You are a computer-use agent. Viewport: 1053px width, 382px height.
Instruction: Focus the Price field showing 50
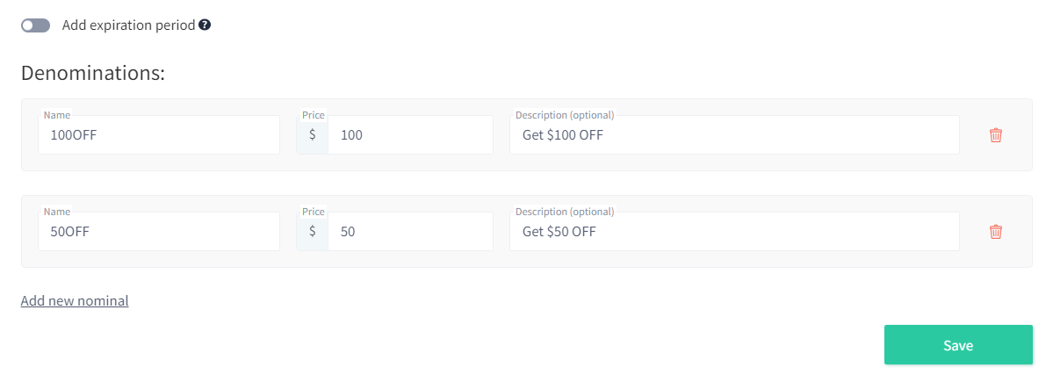pyautogui.click(x=410, y=232)
